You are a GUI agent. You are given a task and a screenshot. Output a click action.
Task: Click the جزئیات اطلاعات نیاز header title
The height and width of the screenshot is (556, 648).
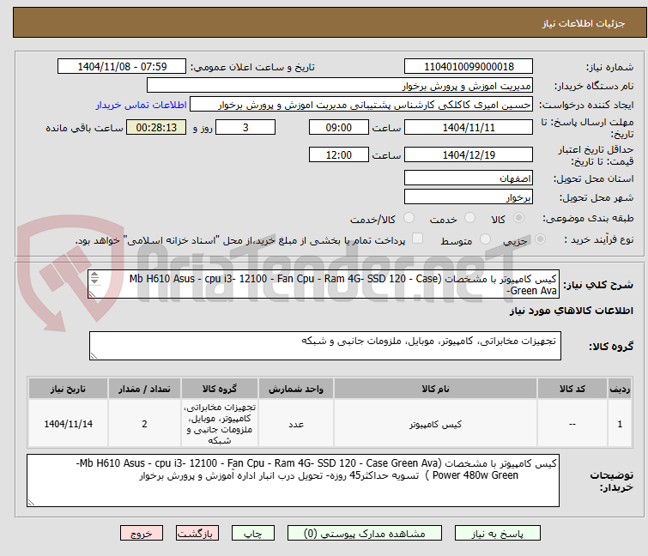(x=584, y=23)
